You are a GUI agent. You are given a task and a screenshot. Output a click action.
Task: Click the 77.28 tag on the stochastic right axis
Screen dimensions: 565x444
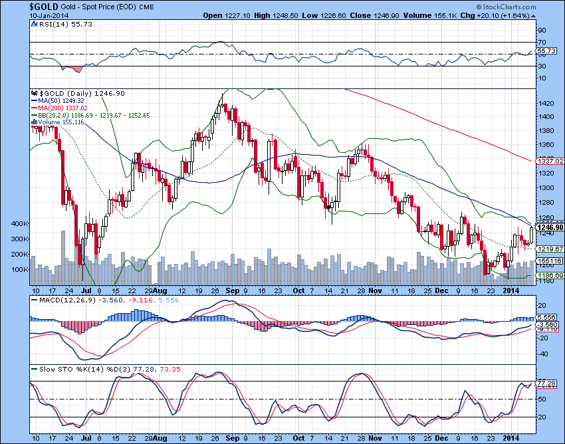546,384
